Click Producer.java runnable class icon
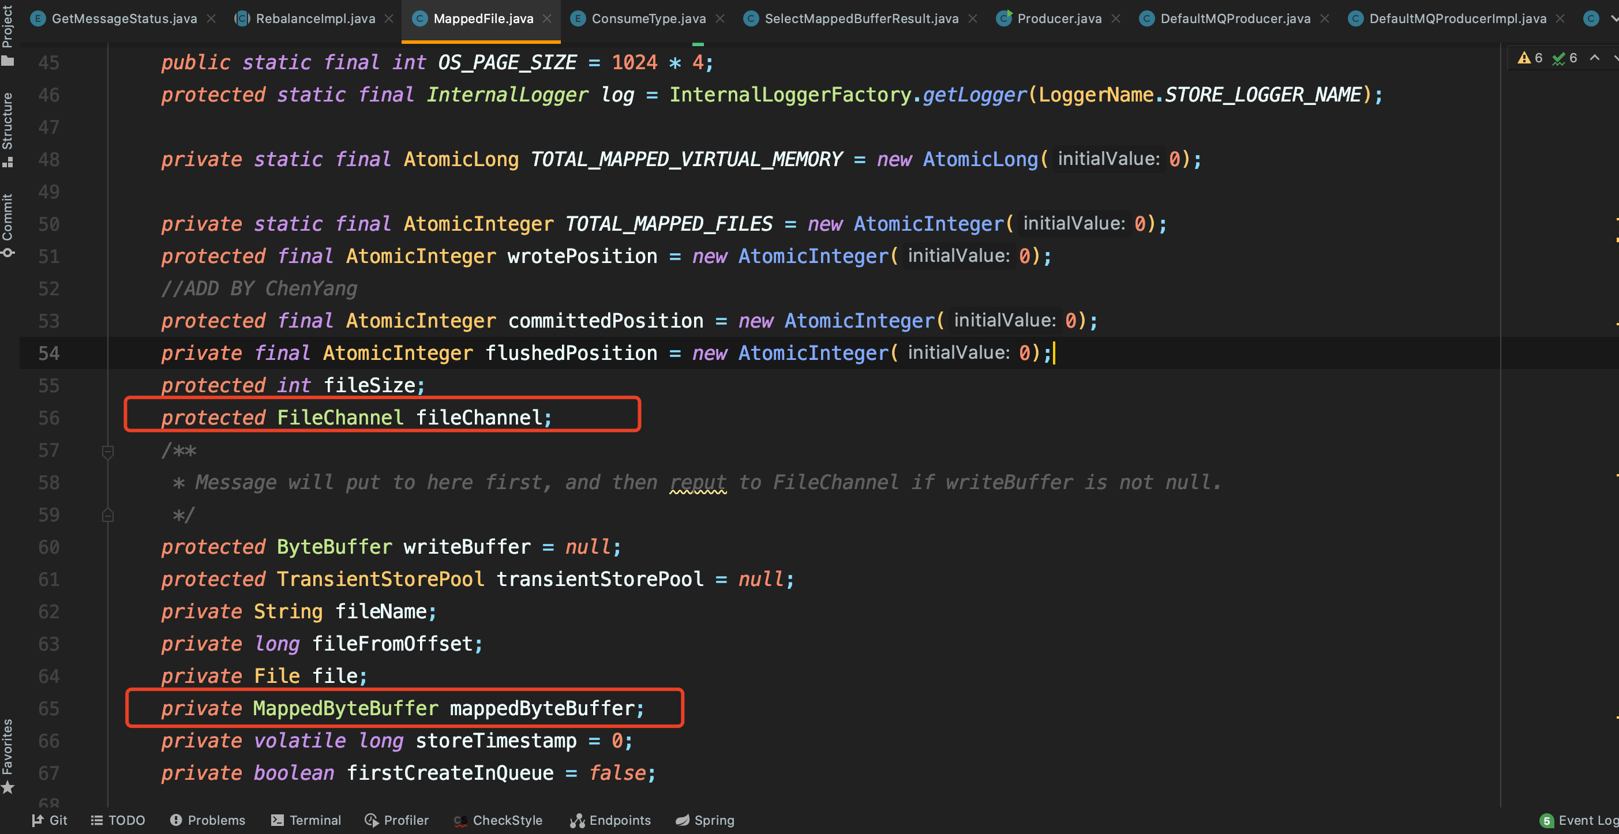 pyautogui.click(x=1004, y=18)
